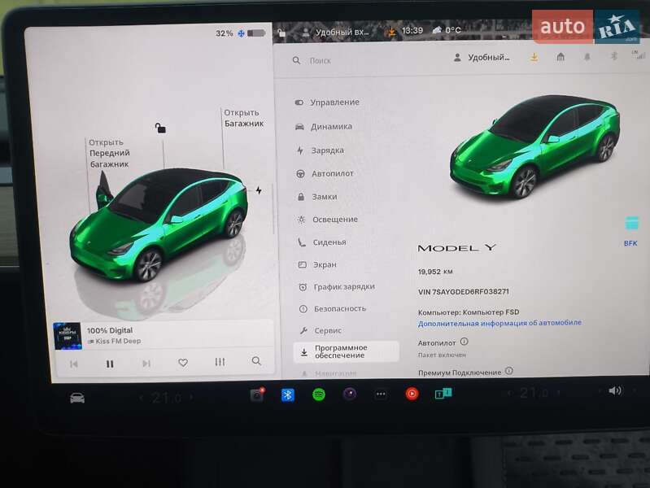Click the notifications bell icon

[587, 57]
